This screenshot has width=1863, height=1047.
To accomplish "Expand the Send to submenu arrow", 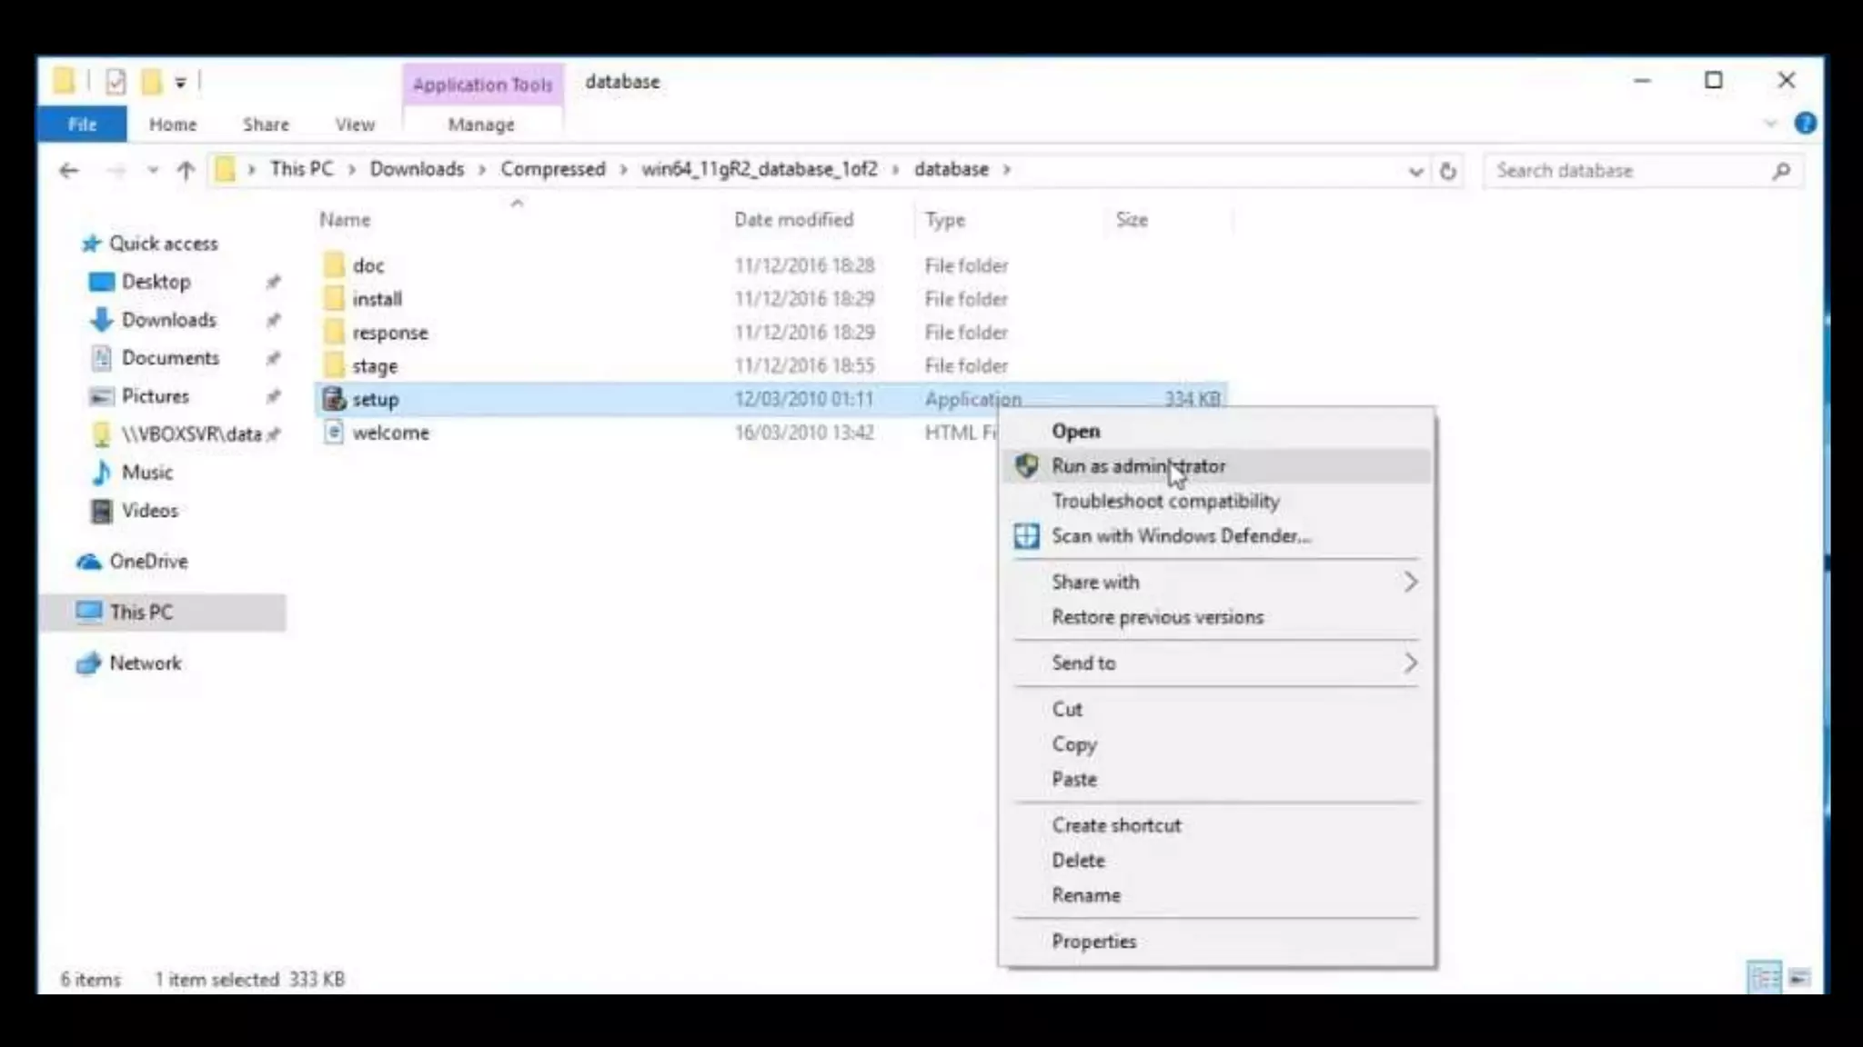I will click(1410, 663).
